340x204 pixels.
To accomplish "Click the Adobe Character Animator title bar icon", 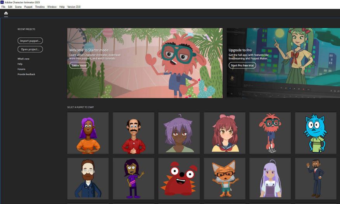I will [2, 2].
